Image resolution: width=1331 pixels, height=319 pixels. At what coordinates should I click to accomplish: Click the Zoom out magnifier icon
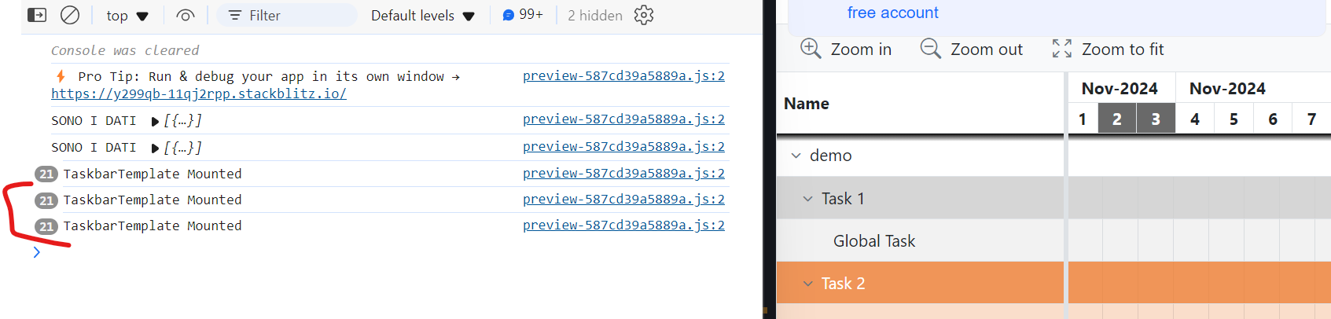(930, 49)
